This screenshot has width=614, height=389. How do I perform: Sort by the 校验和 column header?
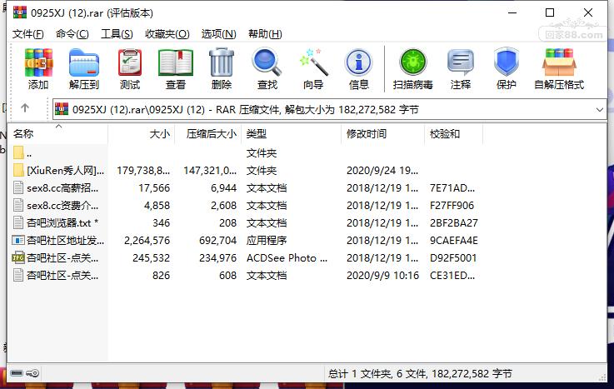point(453,134)
